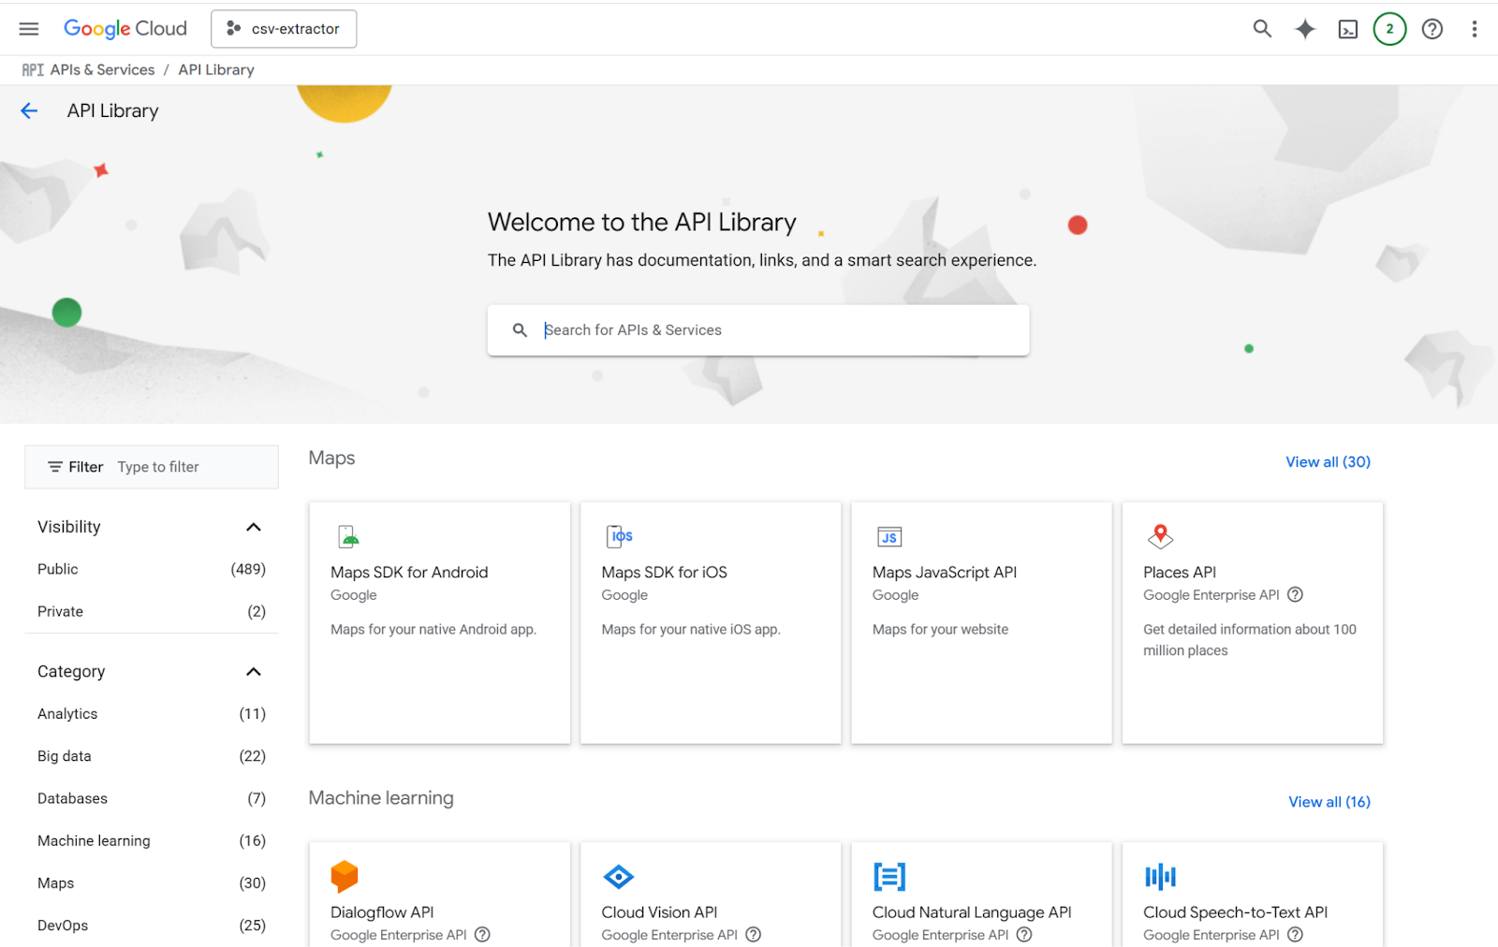Click View all (30) Maps link
Image resolution: width=1498 pixels, height=947 pixels.
pos(1327,462)
